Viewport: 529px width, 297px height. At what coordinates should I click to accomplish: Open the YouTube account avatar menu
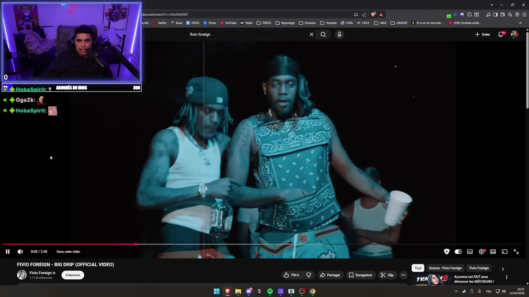515,35
